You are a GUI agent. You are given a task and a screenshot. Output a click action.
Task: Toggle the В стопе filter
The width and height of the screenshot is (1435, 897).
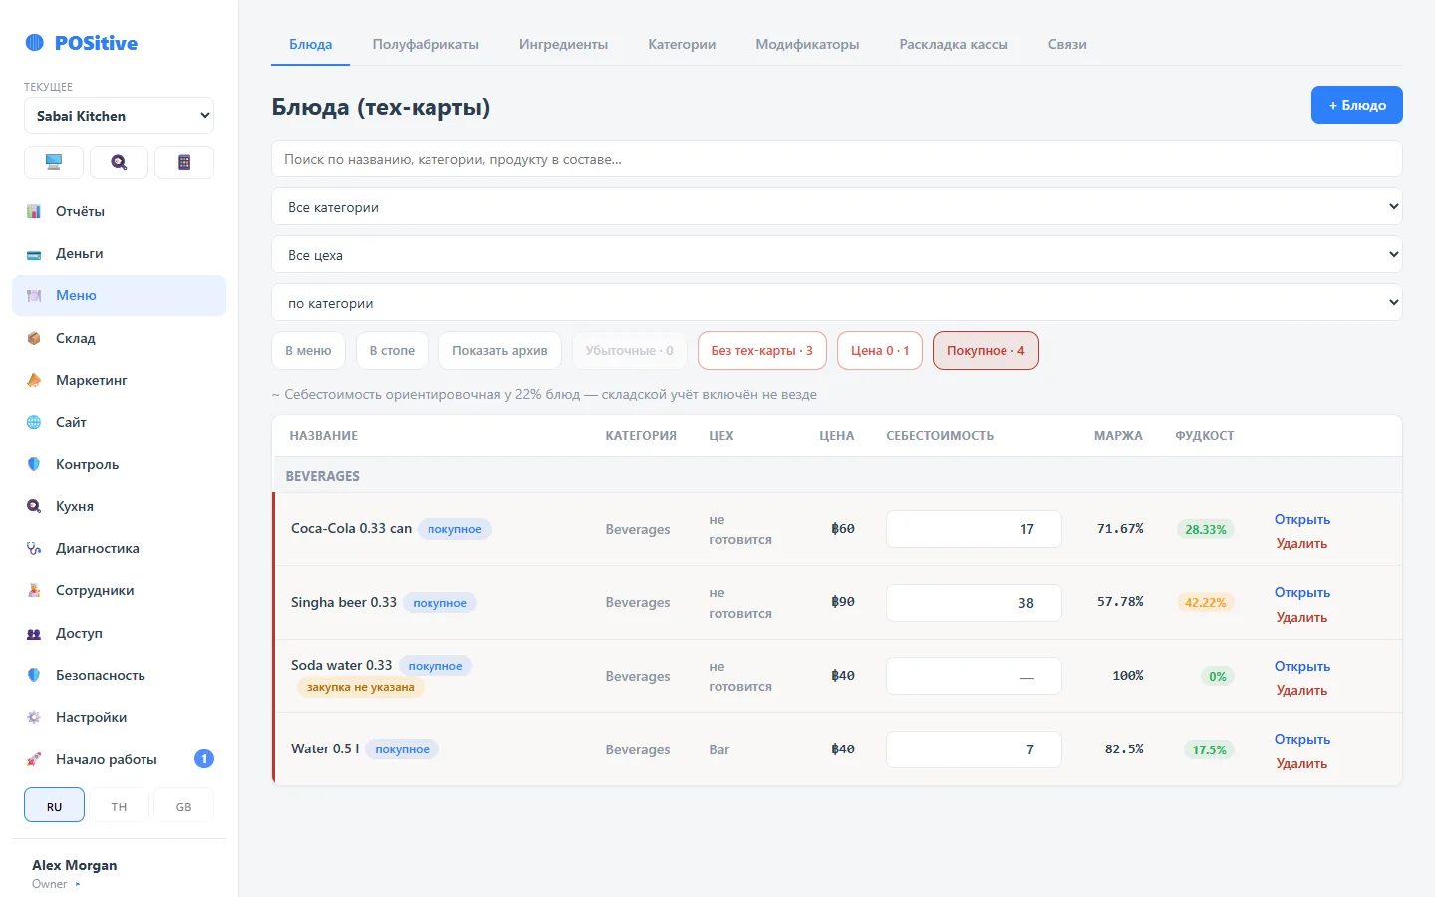click(392, 351)
